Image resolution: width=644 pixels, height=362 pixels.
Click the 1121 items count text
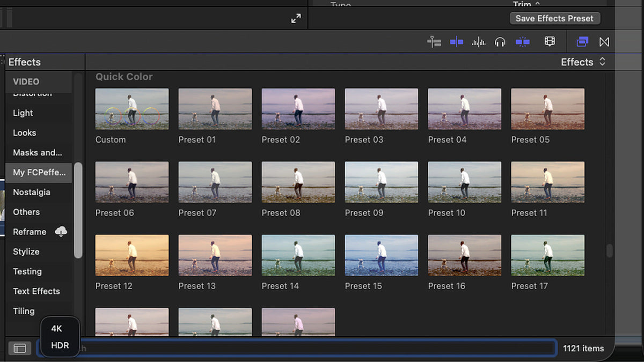click(x=583, y=349)
